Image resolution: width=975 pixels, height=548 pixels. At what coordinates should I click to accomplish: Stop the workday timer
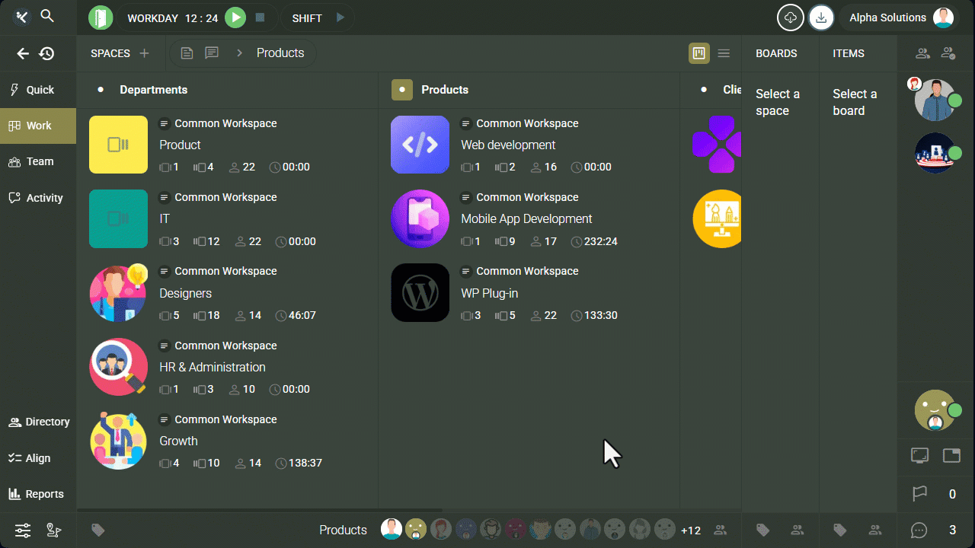click(x=260, y=18)
